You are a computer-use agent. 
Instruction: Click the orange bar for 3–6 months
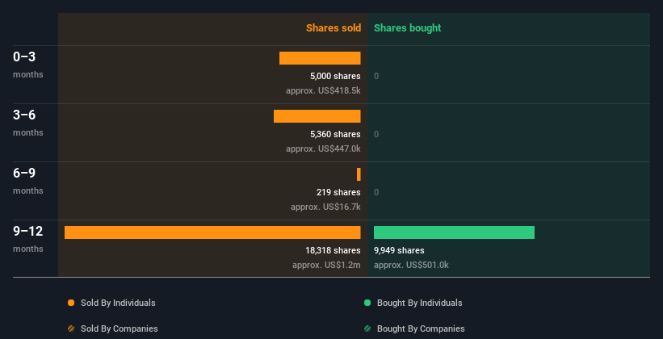click(317, 116)
